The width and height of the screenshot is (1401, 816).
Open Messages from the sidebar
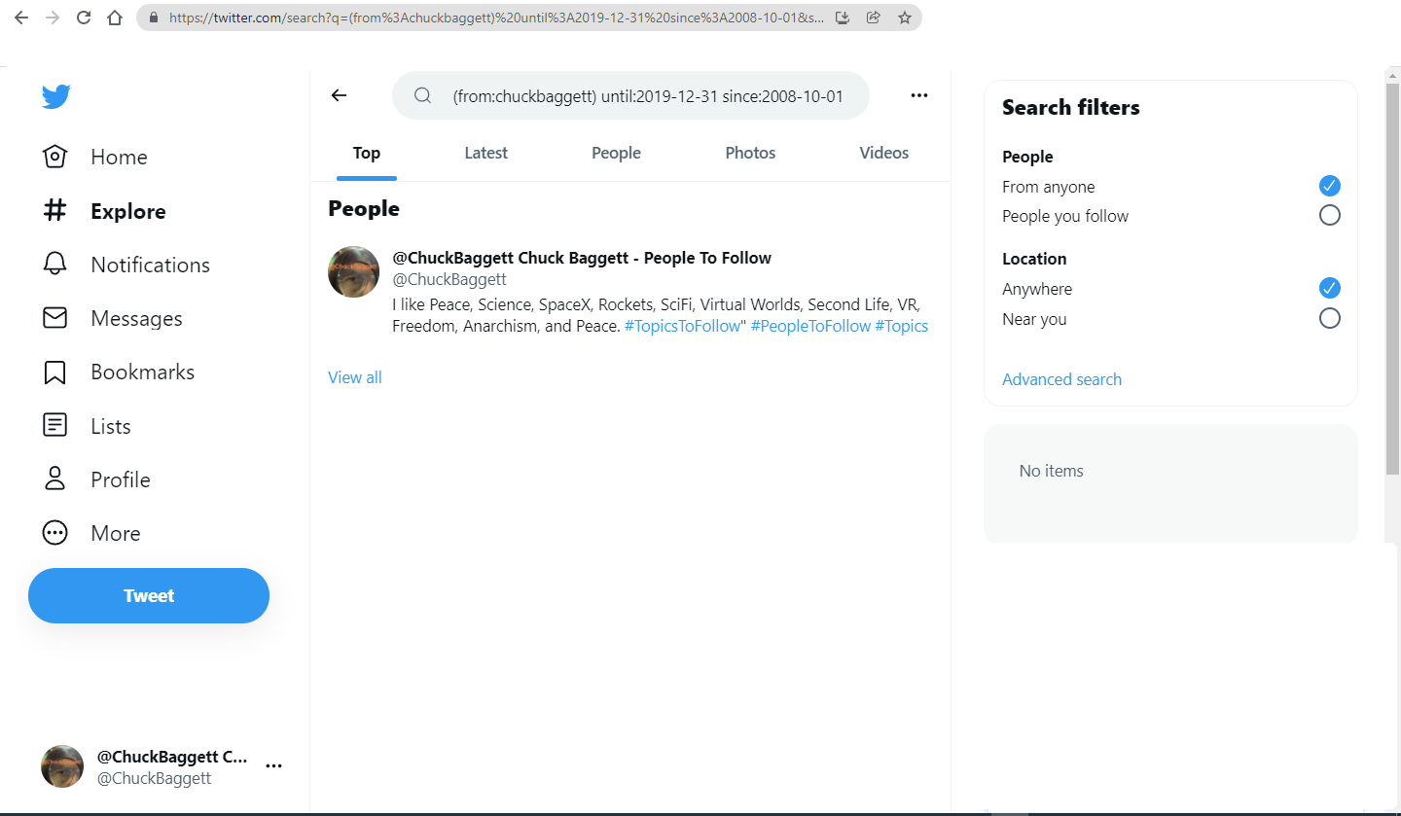coord(112,318)
